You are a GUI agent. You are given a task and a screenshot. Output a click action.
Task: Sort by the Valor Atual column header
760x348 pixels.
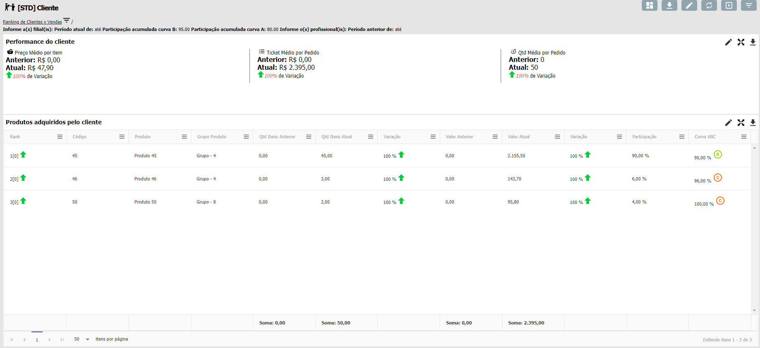(x=519, y=137)
